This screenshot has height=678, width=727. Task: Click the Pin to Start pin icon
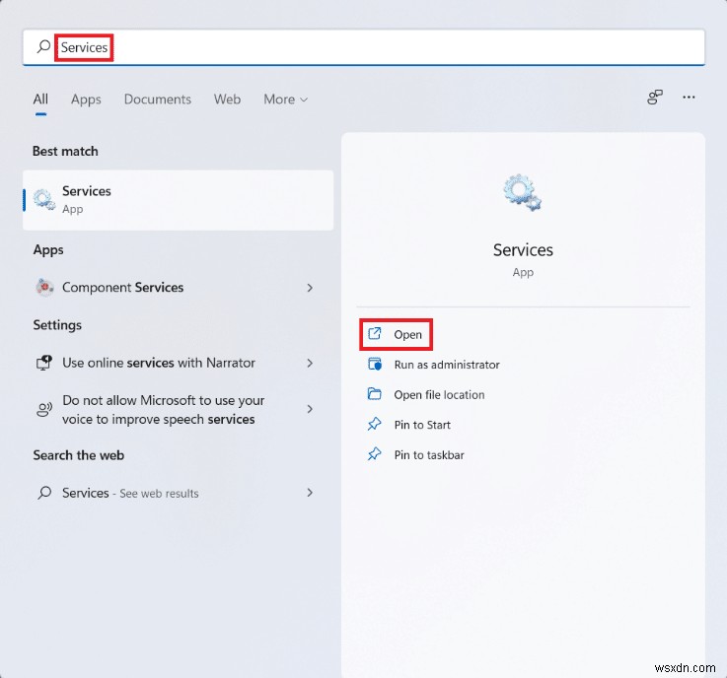(x=374, y=424)
